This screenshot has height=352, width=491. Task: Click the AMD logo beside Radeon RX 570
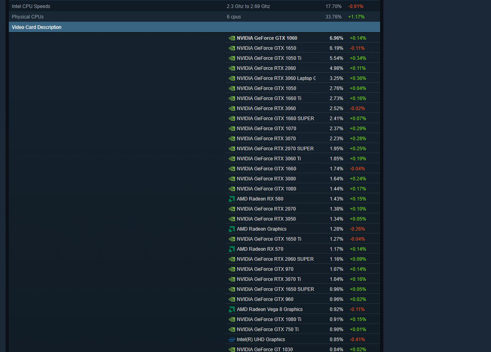click(x=232, y=249)
